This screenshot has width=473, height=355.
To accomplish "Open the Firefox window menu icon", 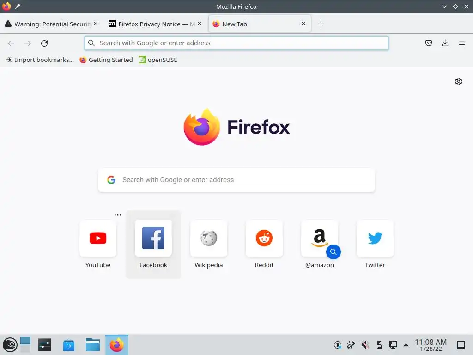I will click(6, 6).
